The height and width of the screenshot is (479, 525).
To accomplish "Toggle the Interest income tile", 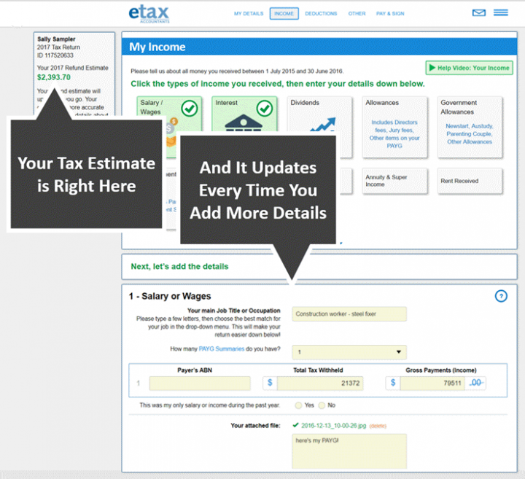I will click(244, 114).
